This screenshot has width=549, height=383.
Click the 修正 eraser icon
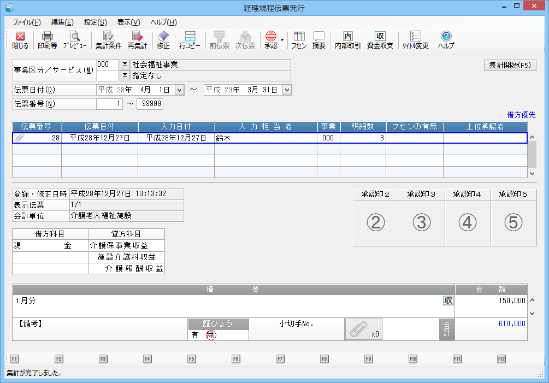(x=163, y=40)
